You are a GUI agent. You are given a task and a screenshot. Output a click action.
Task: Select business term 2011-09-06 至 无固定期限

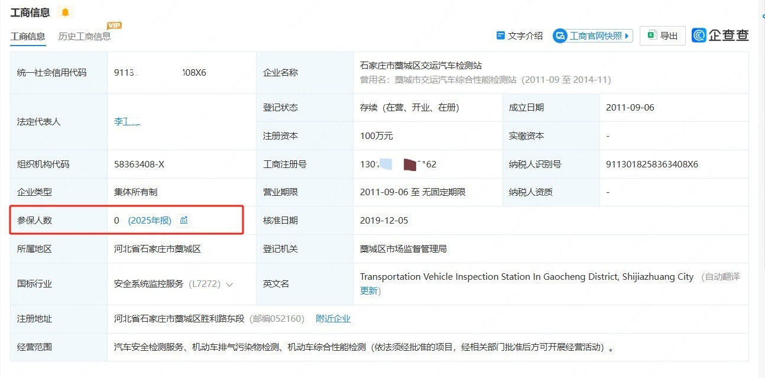click(x=413, y=192)
